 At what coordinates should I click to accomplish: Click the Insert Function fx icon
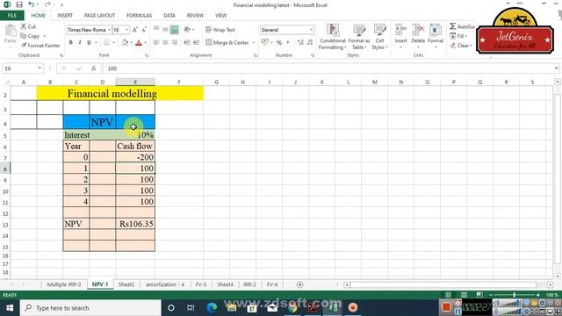(x=94, y=68)
